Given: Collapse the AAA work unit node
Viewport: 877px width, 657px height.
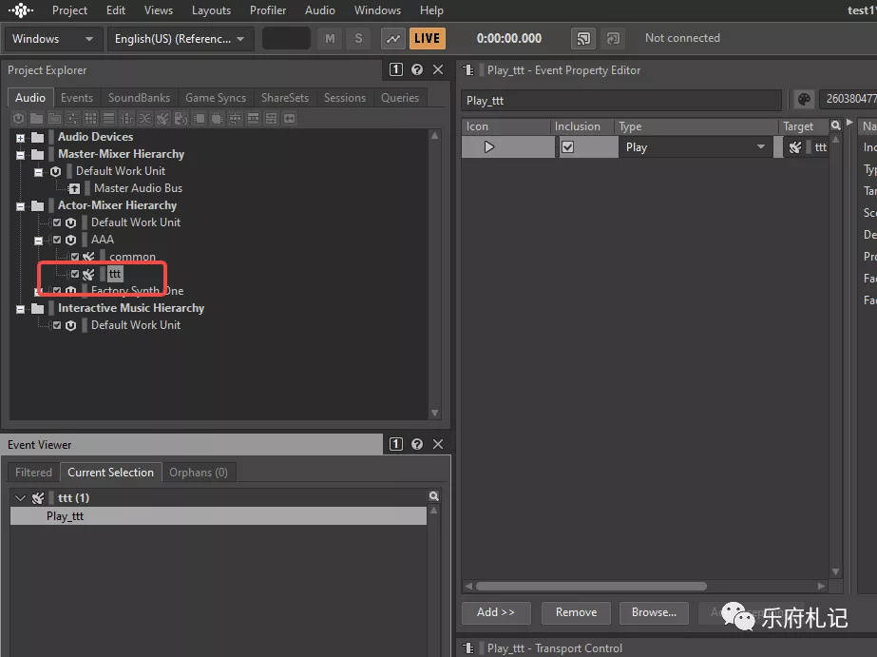Looking at the screenshot, I should pos(39,241).
